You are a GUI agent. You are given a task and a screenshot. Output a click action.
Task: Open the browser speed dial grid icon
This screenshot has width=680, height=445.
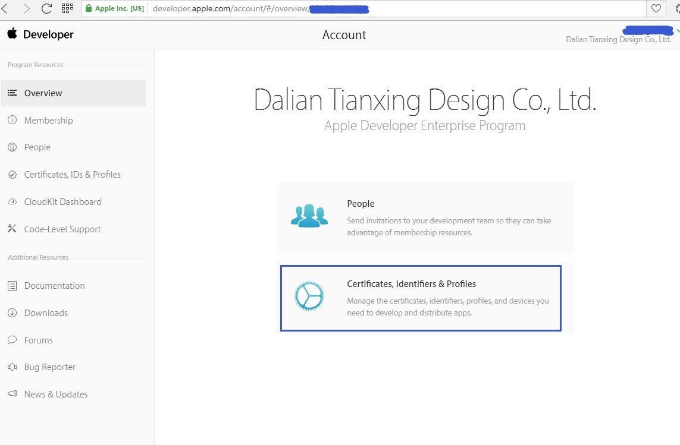(67, 8)
